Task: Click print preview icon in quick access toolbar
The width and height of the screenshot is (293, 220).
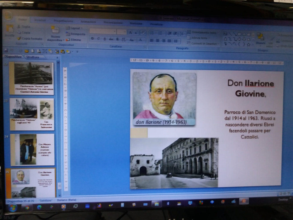Action: 39,51
